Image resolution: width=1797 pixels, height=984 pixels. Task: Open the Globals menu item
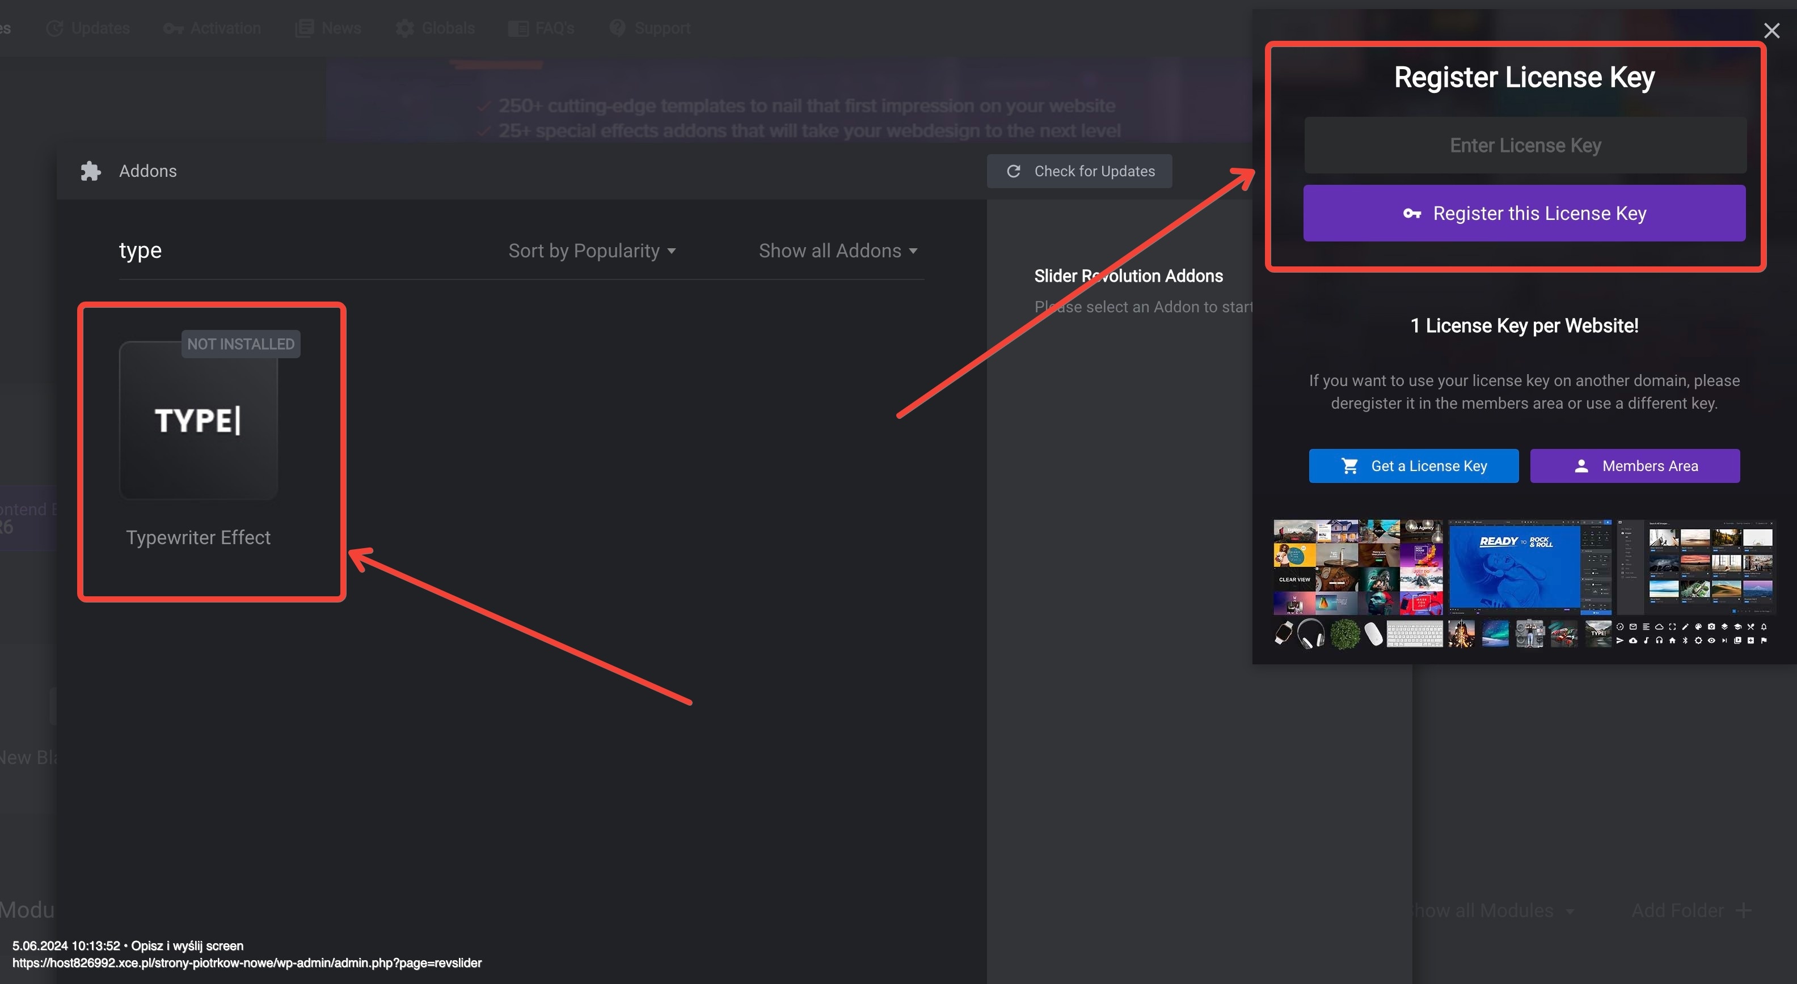click(x=435, y=28)
